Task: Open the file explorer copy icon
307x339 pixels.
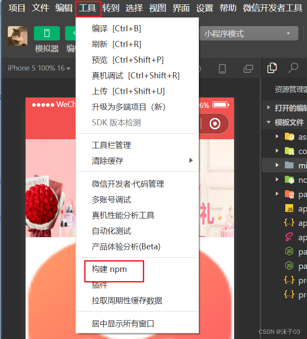Action: [272, 68]
